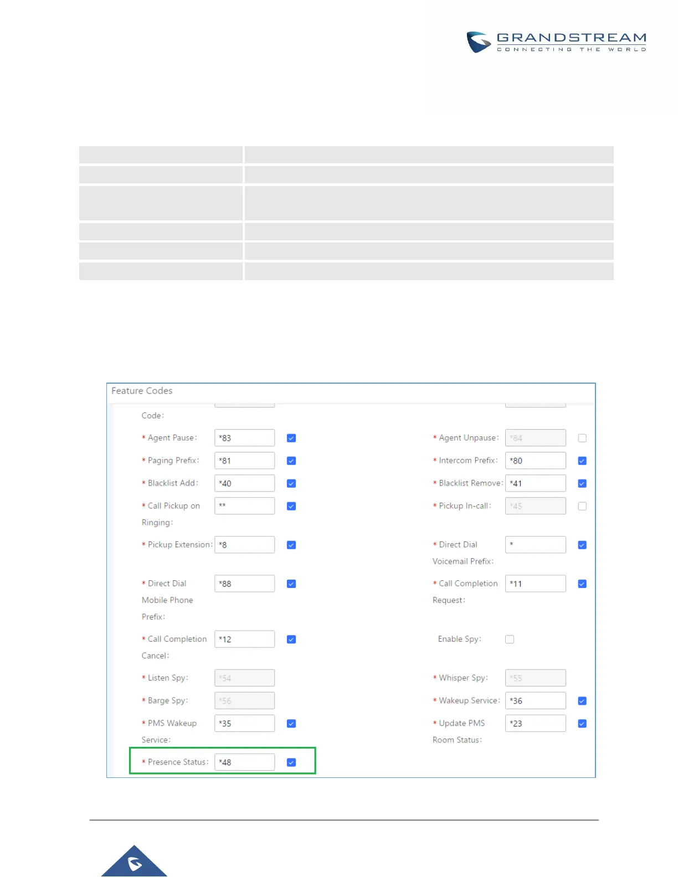678x877 pixels.
Task: Toggle the Wakeup Service checkbox
Action: (582, 701)
